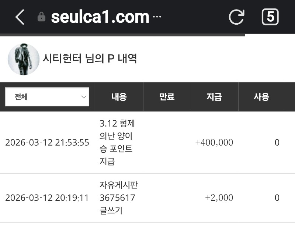
Task: Open the 3.12 형제의난 양이승 포인트 entry
Action: click(x=116, y=142)
